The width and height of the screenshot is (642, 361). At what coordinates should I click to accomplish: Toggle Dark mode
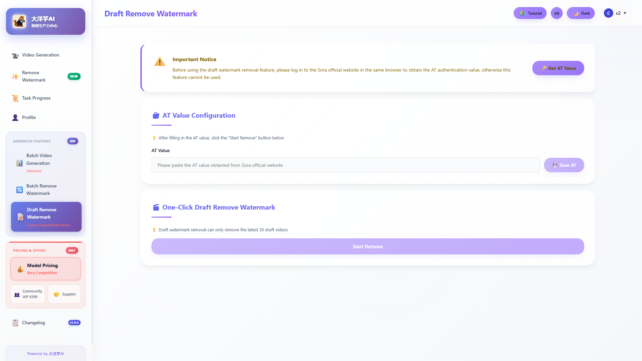pos(580,13)
